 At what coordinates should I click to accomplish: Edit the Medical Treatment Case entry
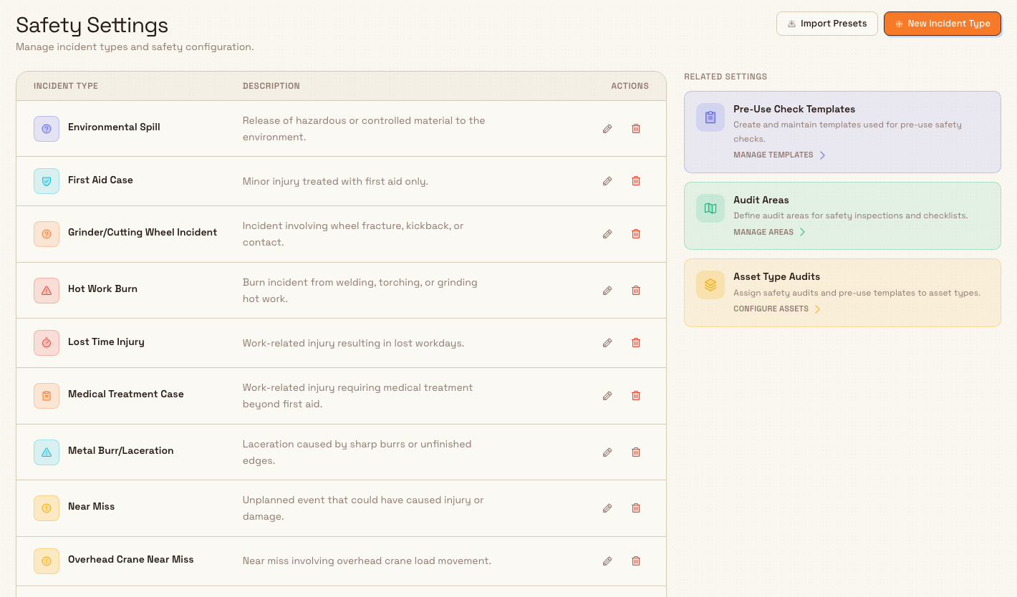(607, 396)
